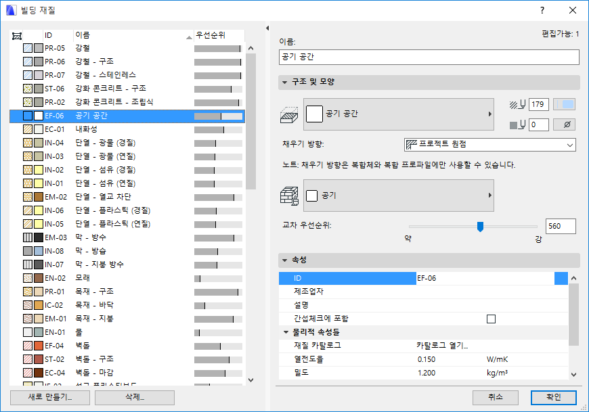589x412 pixels.
Task: Click the 삭제... button
Action: click(x=135, y=397)
